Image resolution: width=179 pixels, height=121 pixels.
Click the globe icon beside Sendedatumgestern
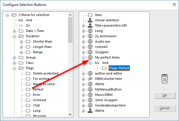(90, 105)
